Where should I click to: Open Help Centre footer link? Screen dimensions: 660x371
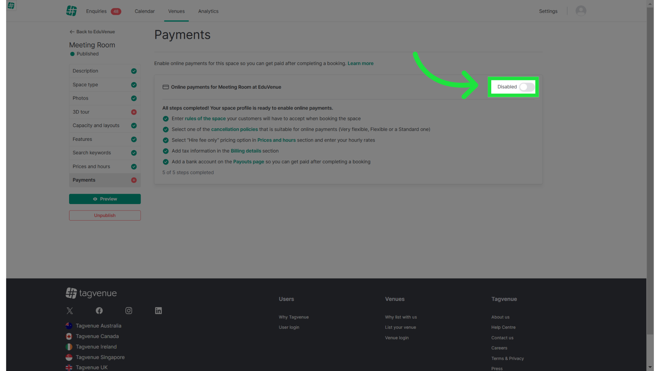coord(503,328)
